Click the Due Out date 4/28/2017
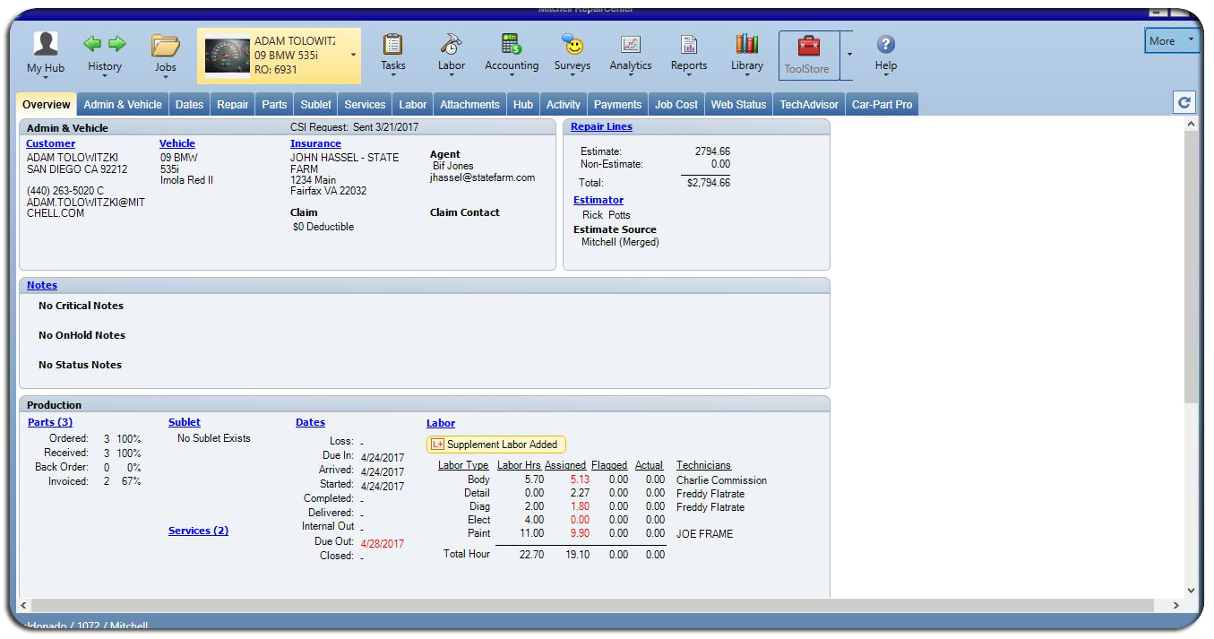The image size is (1214, 639). (383, 544)
